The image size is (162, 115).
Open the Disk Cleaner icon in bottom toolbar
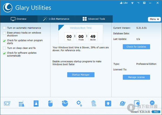(x=7, y=103)
